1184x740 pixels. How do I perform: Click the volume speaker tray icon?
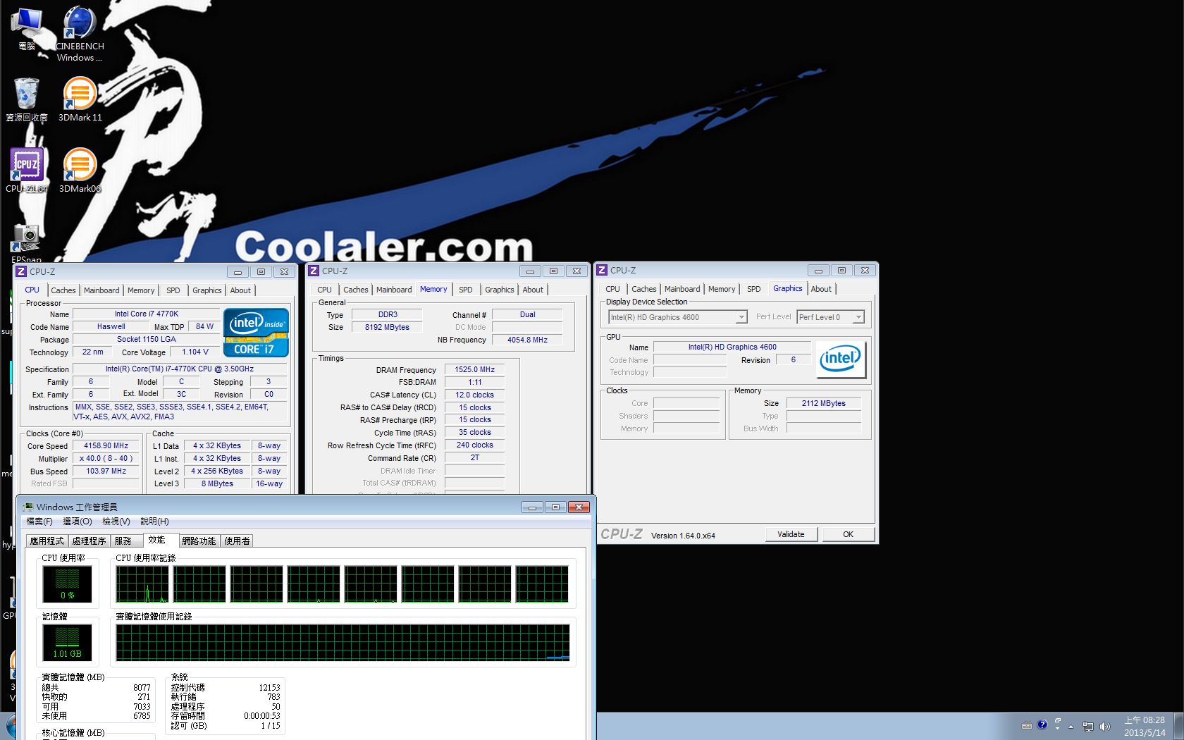click(1104, 727)
